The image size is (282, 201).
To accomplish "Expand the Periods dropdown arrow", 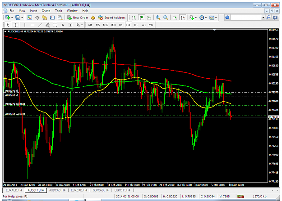I will 206,18.
